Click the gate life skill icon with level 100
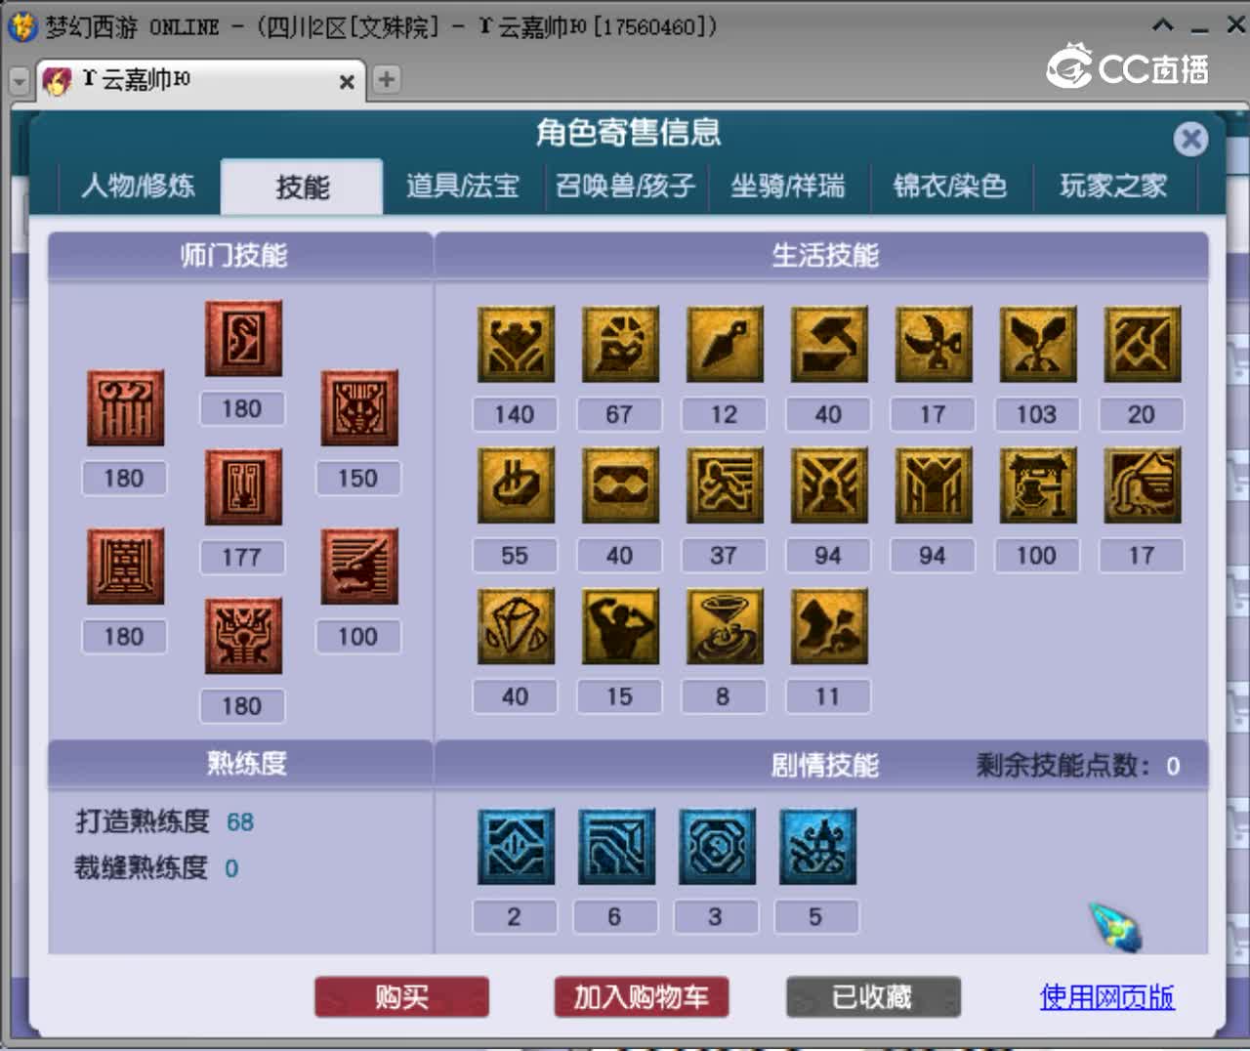Viewport: 1250px width, 1051px height. pyautogui.click(x=1038, y=484)
